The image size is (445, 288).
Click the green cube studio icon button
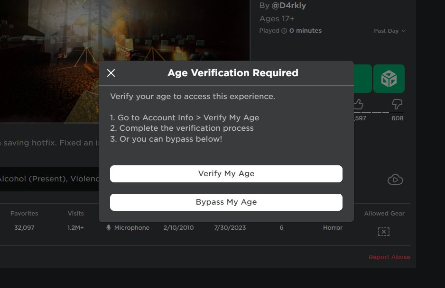tap(389, 79)
